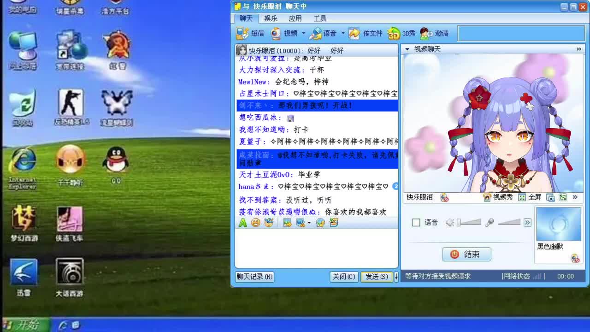Open the magic emoticon picker
Viewport: 590px width, 332px height.
tap(269, 223)
